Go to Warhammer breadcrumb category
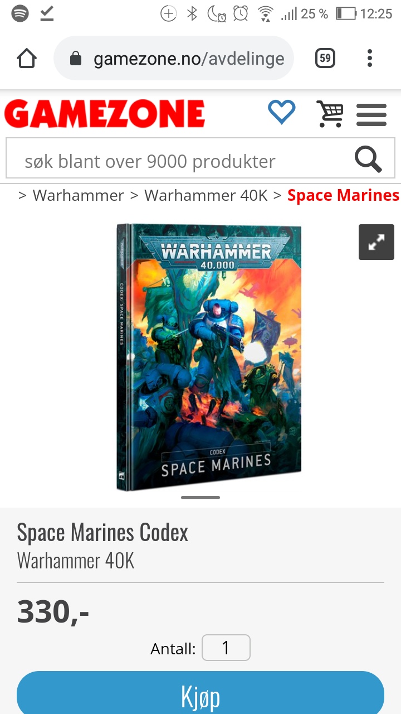Viewport: 401px width, 714px height. [79, 195]
